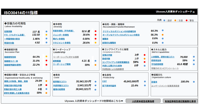The width and height of the screenshot is (199, 112).
Task: Click the 人的資本経営成果指標 button
Action: (x=143, y=101)
